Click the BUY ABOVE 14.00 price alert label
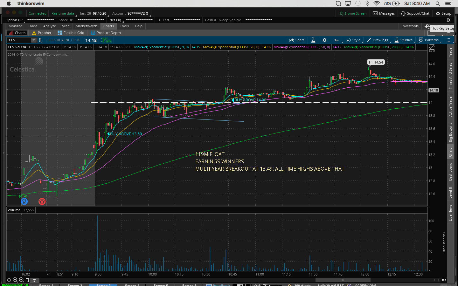Screen dimensions: 458x286 pos(249,100)
